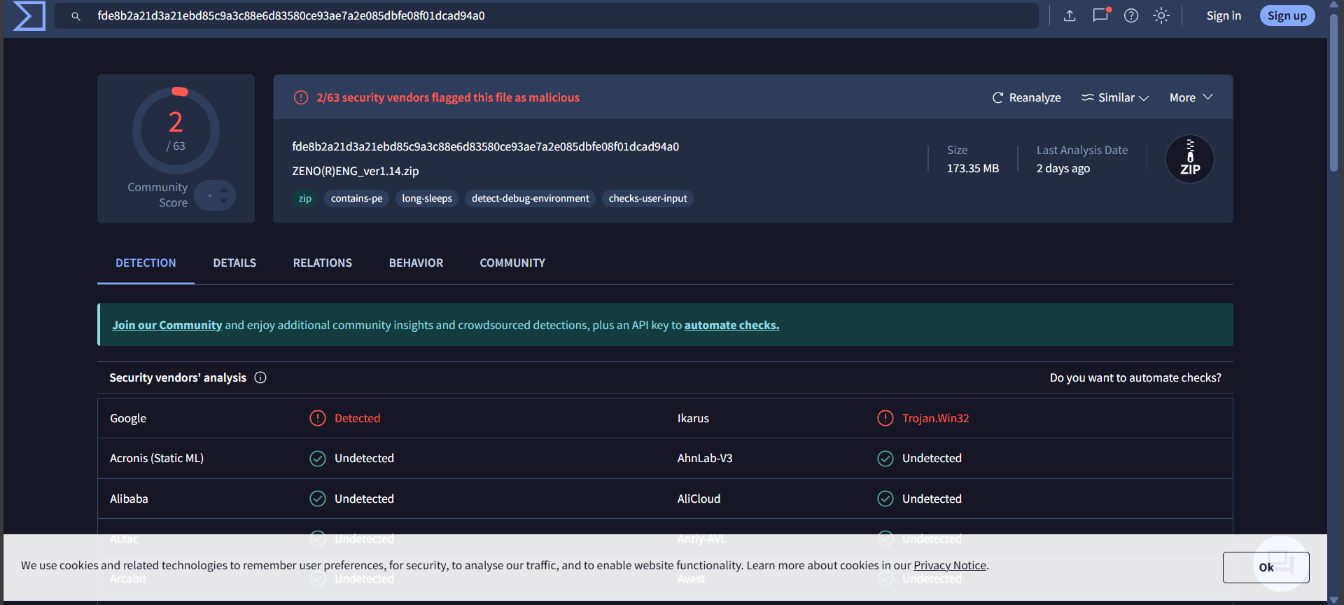This screenshot has height=605, width=1344.
Task: Follow the automate checks link
Action: click(731, 325)
